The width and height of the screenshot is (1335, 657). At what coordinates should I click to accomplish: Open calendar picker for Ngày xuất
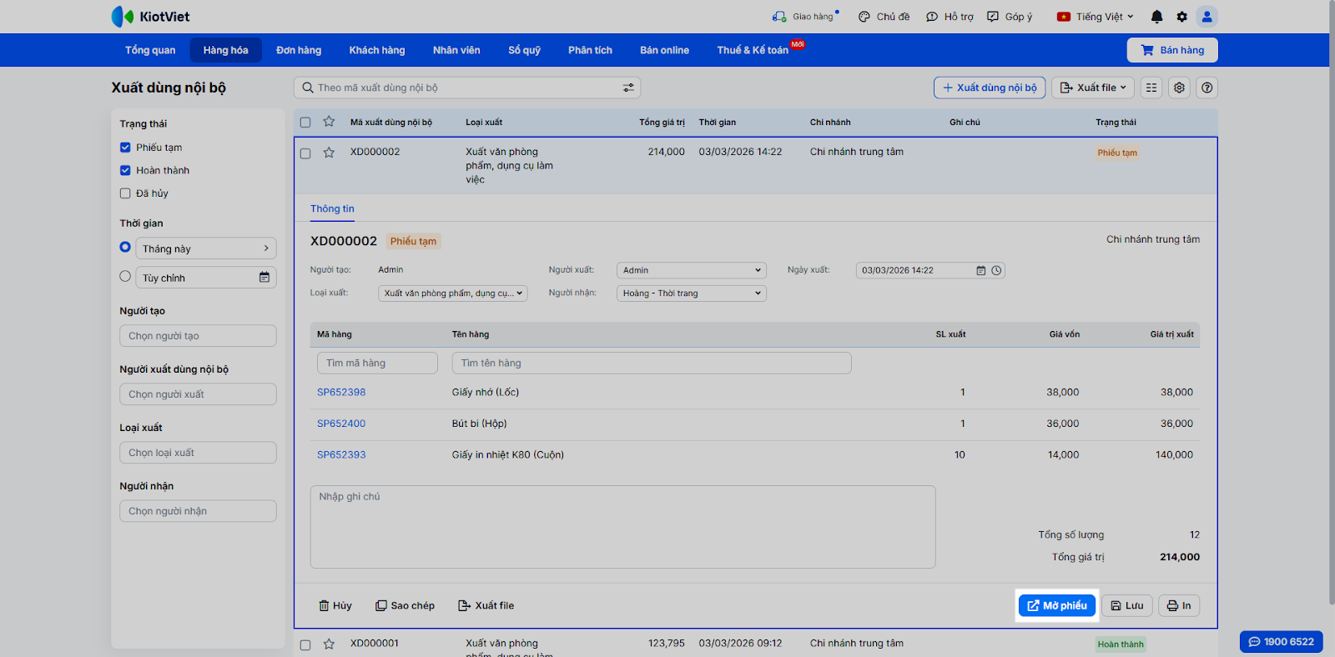(x=981, y=270)
